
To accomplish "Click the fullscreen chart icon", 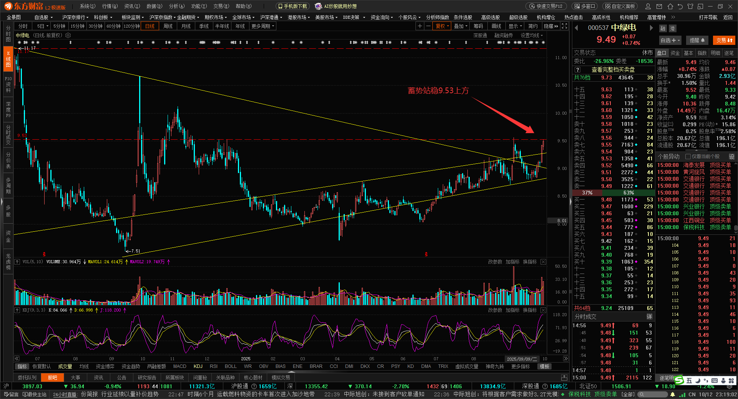I will point(564,26).
